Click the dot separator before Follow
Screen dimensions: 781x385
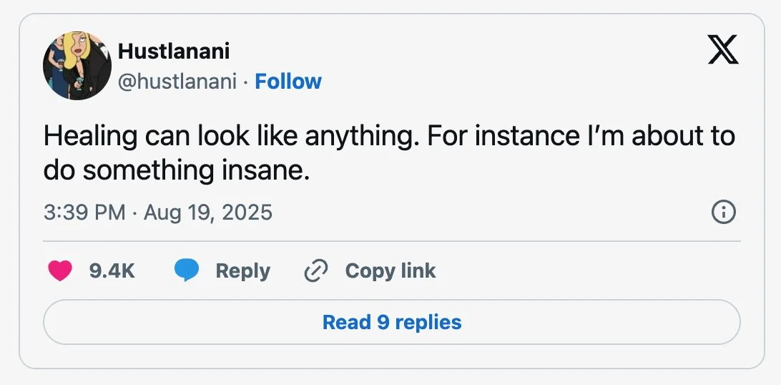(x=245, y=82)
